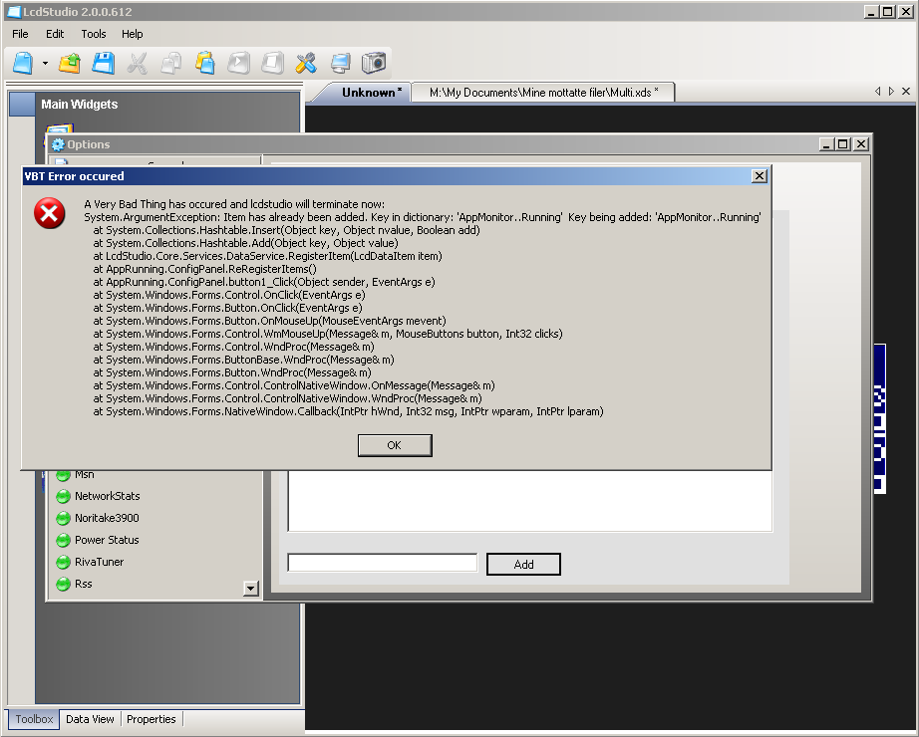
Task: Open the Edit menu
Action: [55, 34]
